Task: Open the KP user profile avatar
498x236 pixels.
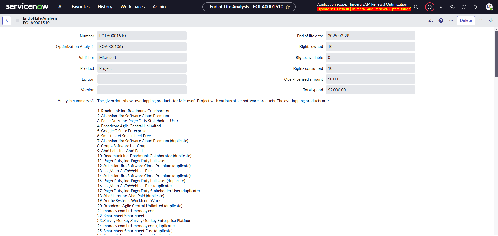Action: [489, 7]
